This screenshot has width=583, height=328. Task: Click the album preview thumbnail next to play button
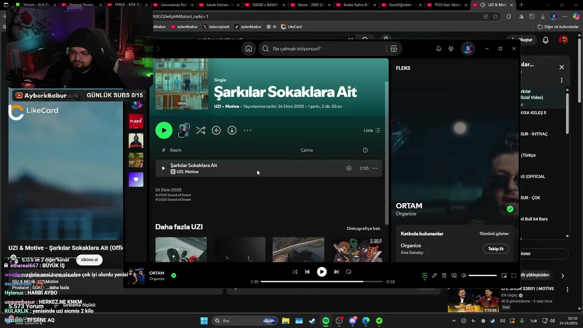pos(184,130)
